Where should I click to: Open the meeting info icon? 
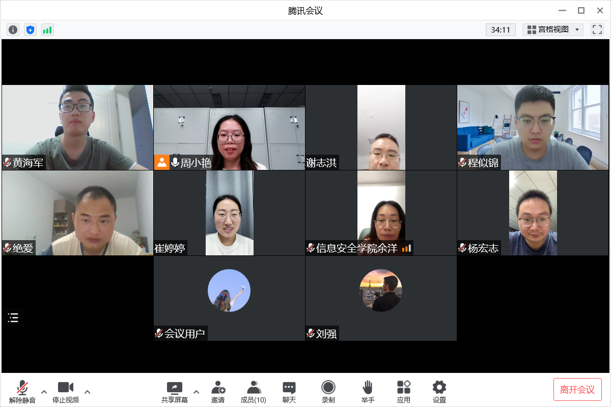(13, 30)
